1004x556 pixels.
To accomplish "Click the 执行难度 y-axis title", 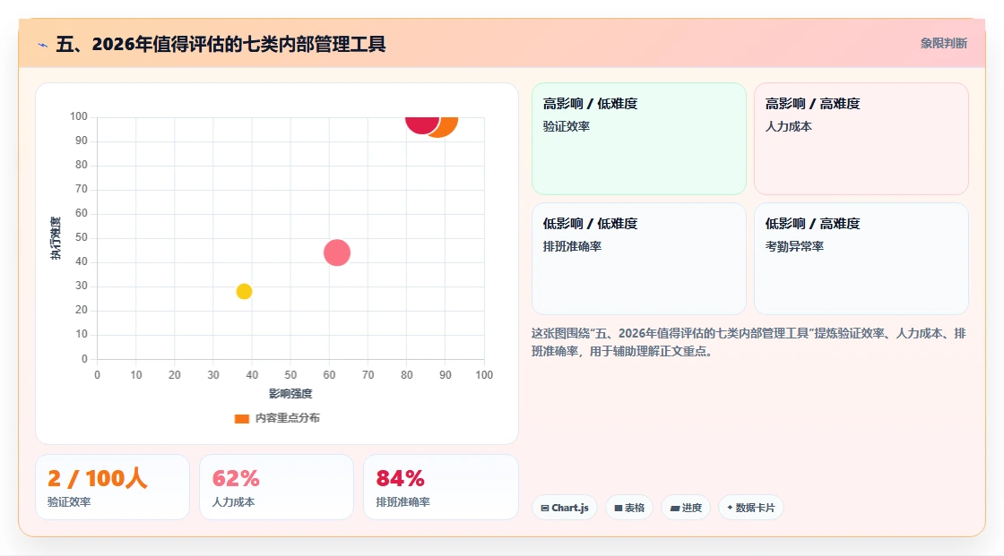I will coord(56,238).
